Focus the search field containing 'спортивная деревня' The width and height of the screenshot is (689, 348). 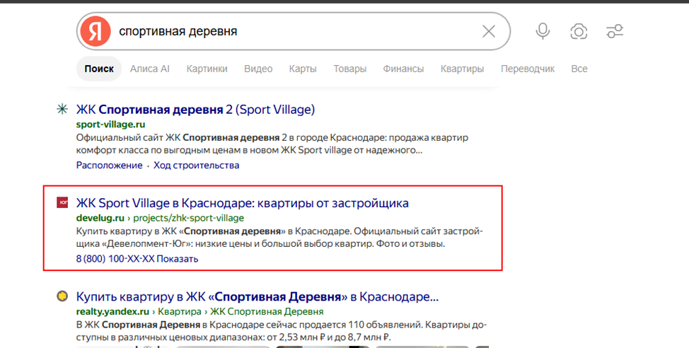pyautogui.click(x=294, y=31)
